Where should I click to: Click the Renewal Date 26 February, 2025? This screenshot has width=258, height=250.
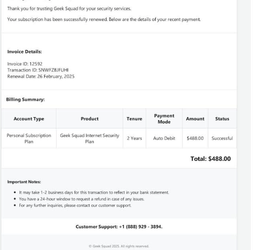(41, 77)
